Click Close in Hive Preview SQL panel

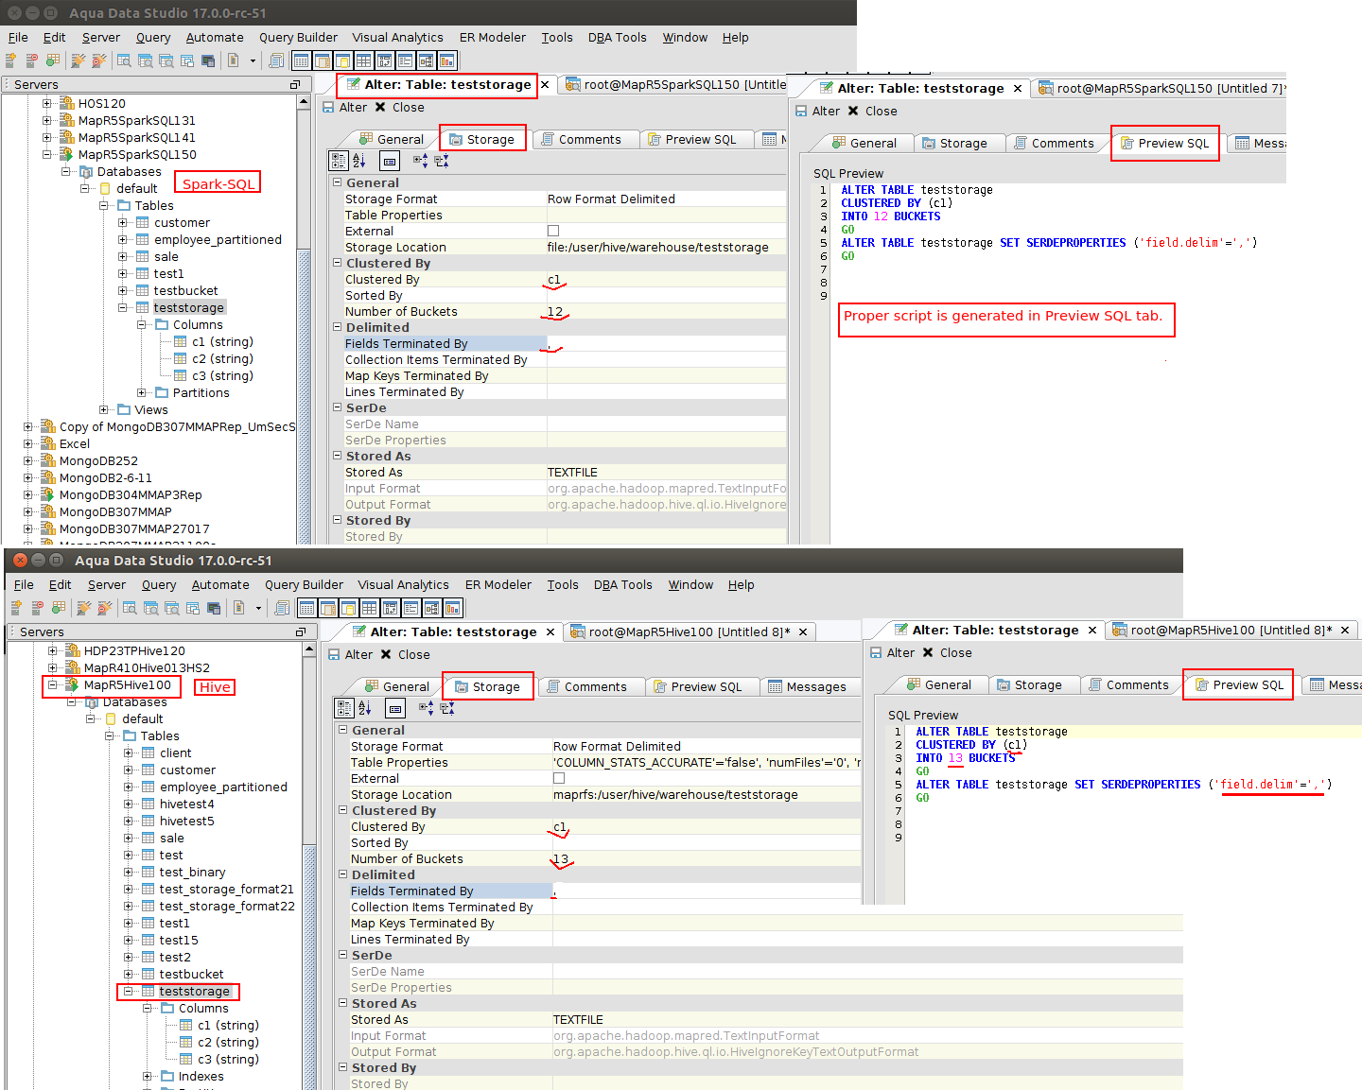pos(947,653)
